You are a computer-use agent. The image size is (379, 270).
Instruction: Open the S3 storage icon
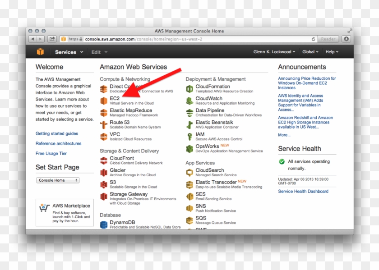coord(104,184)
